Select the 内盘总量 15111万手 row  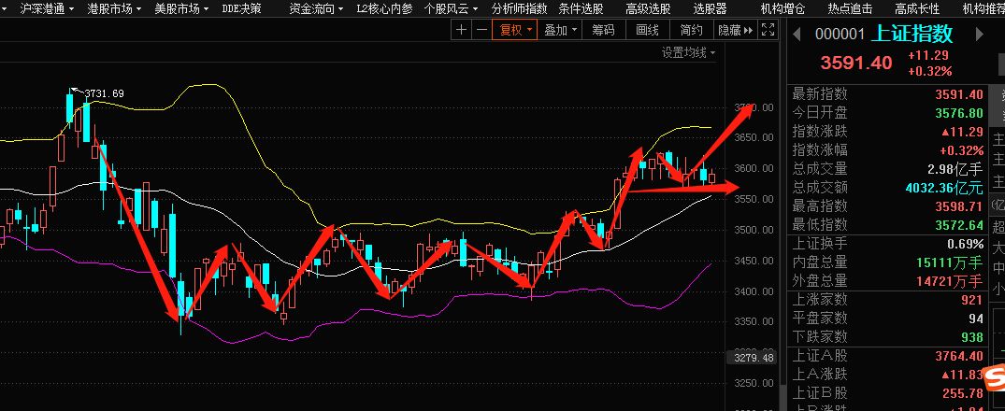coord(888,262)
